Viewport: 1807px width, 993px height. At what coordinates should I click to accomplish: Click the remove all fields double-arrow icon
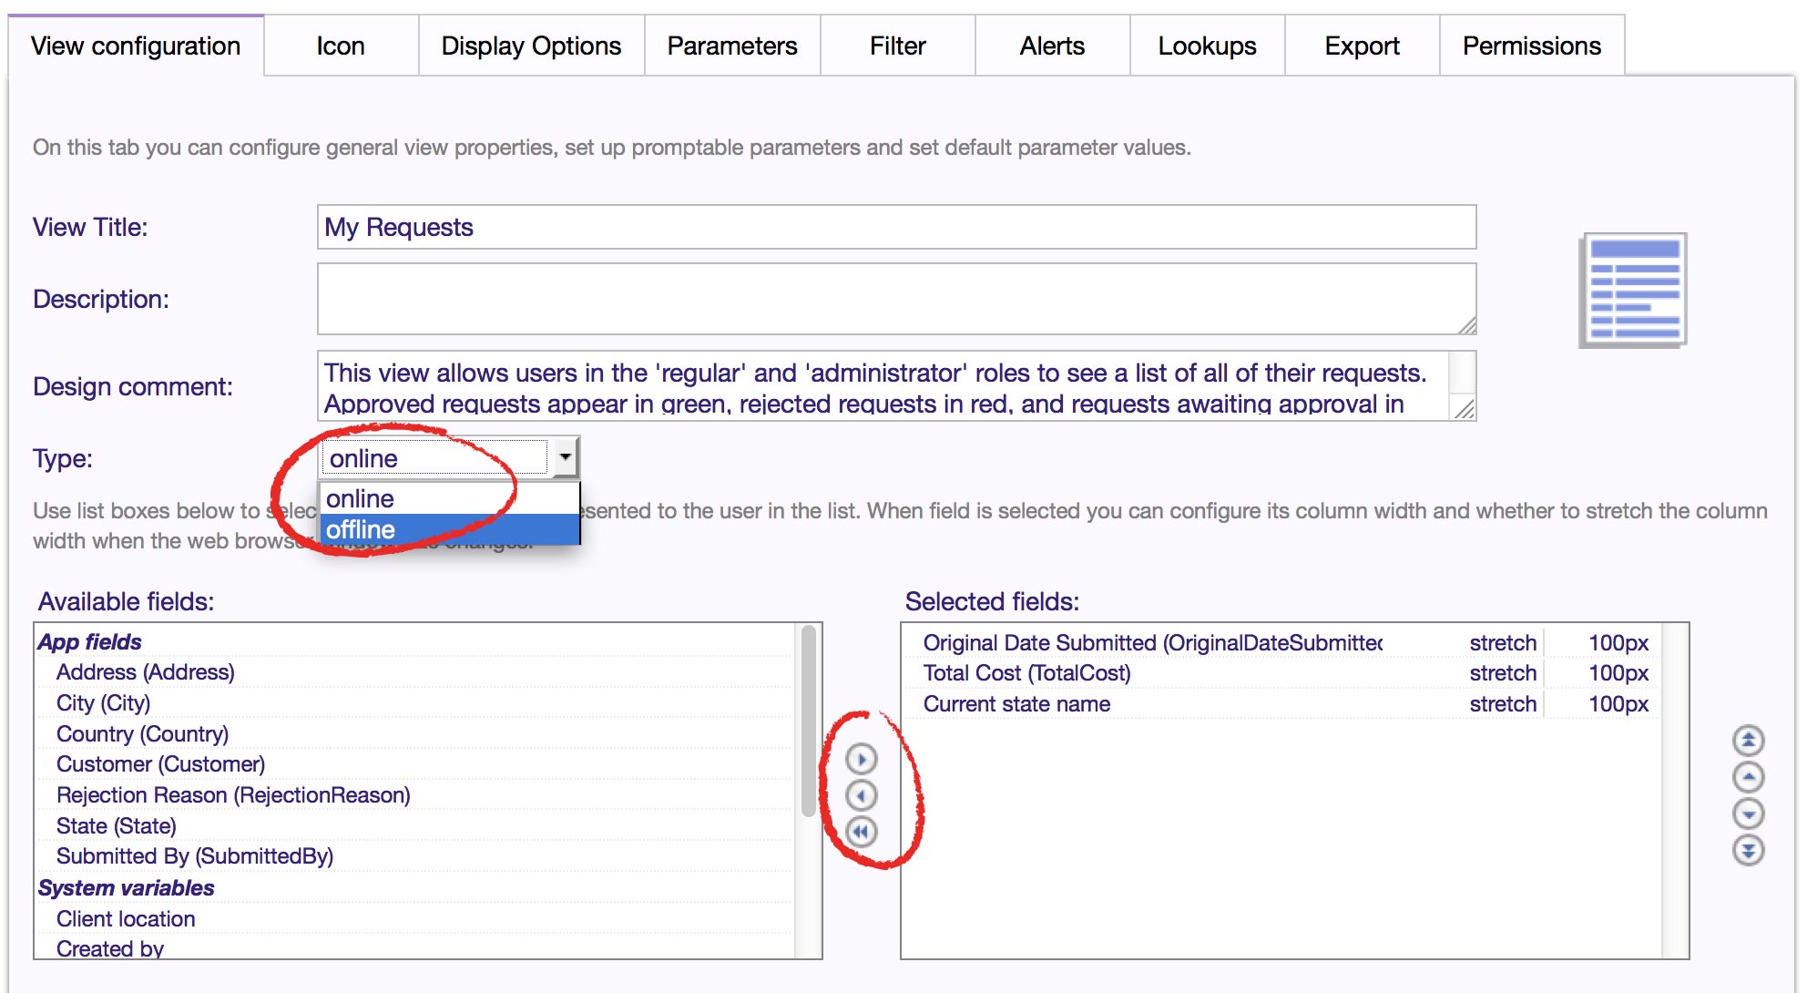coord(861,832)
